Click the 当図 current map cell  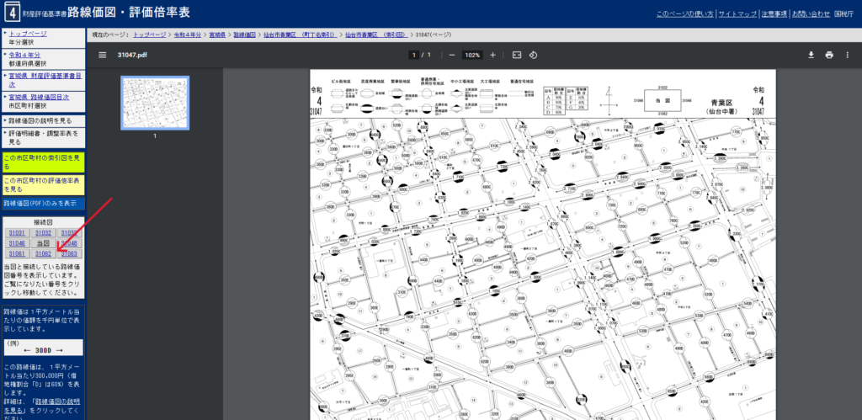44,243
